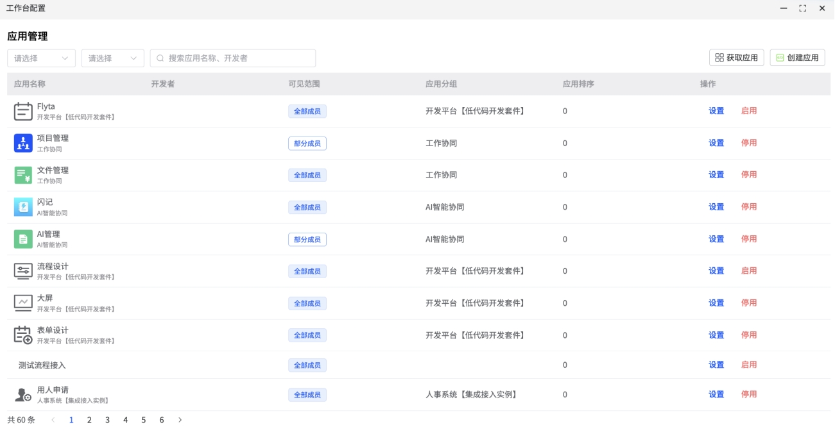Screen dimensions: 835x441
Task: Click the 用人申请 app icon
Action: tap(23, 395)
